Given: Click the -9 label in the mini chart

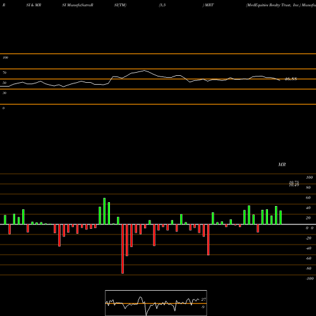Looking at the screenshot, I should click(x=203, y=307).
